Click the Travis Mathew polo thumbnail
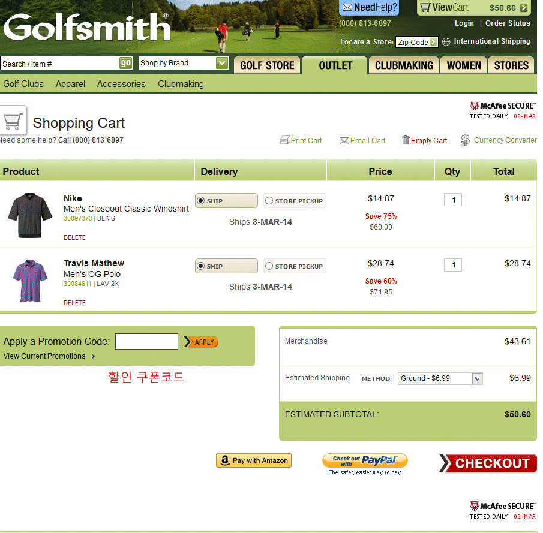This screenshot has width=543, height=533. pyautogui.click(x=30, y=281)
